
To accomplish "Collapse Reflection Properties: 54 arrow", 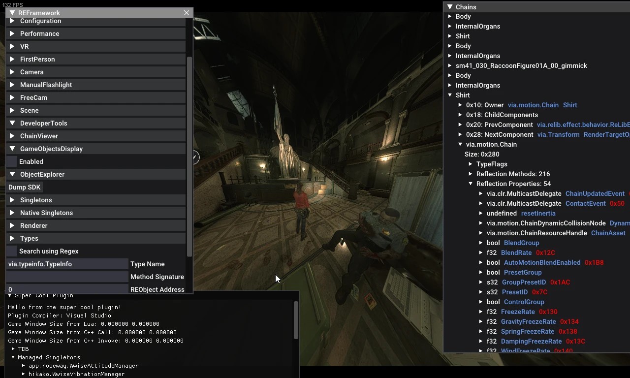I will point(471,184).
